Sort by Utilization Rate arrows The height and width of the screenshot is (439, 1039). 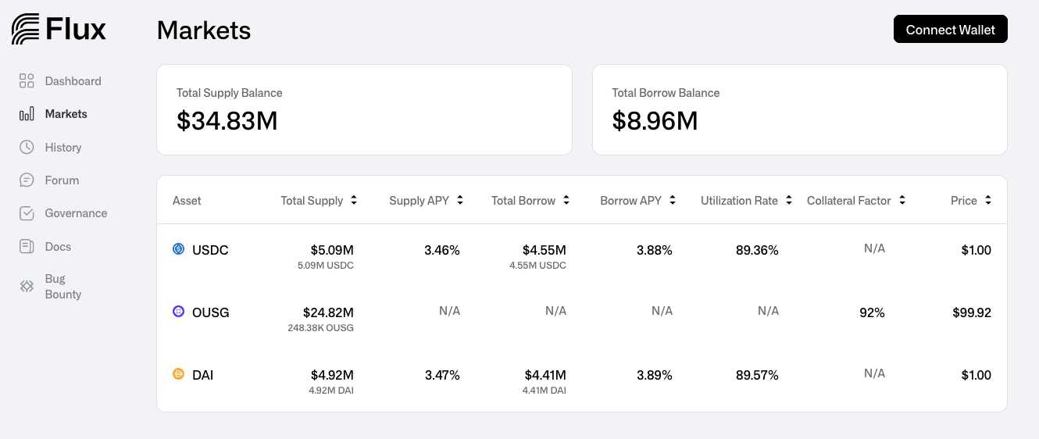point(789,200)
